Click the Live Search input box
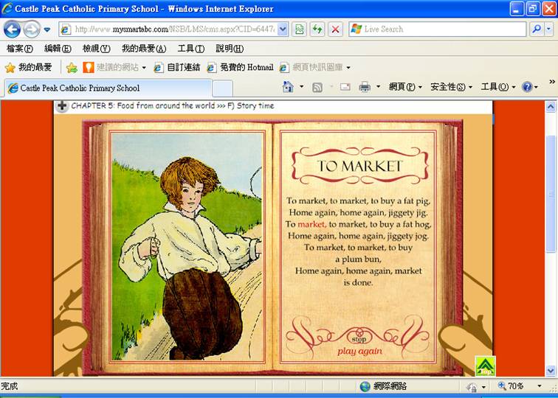Image resolution: width=558 pixels, height=398 pixels. pyautogui.click(x=438, y=29)
